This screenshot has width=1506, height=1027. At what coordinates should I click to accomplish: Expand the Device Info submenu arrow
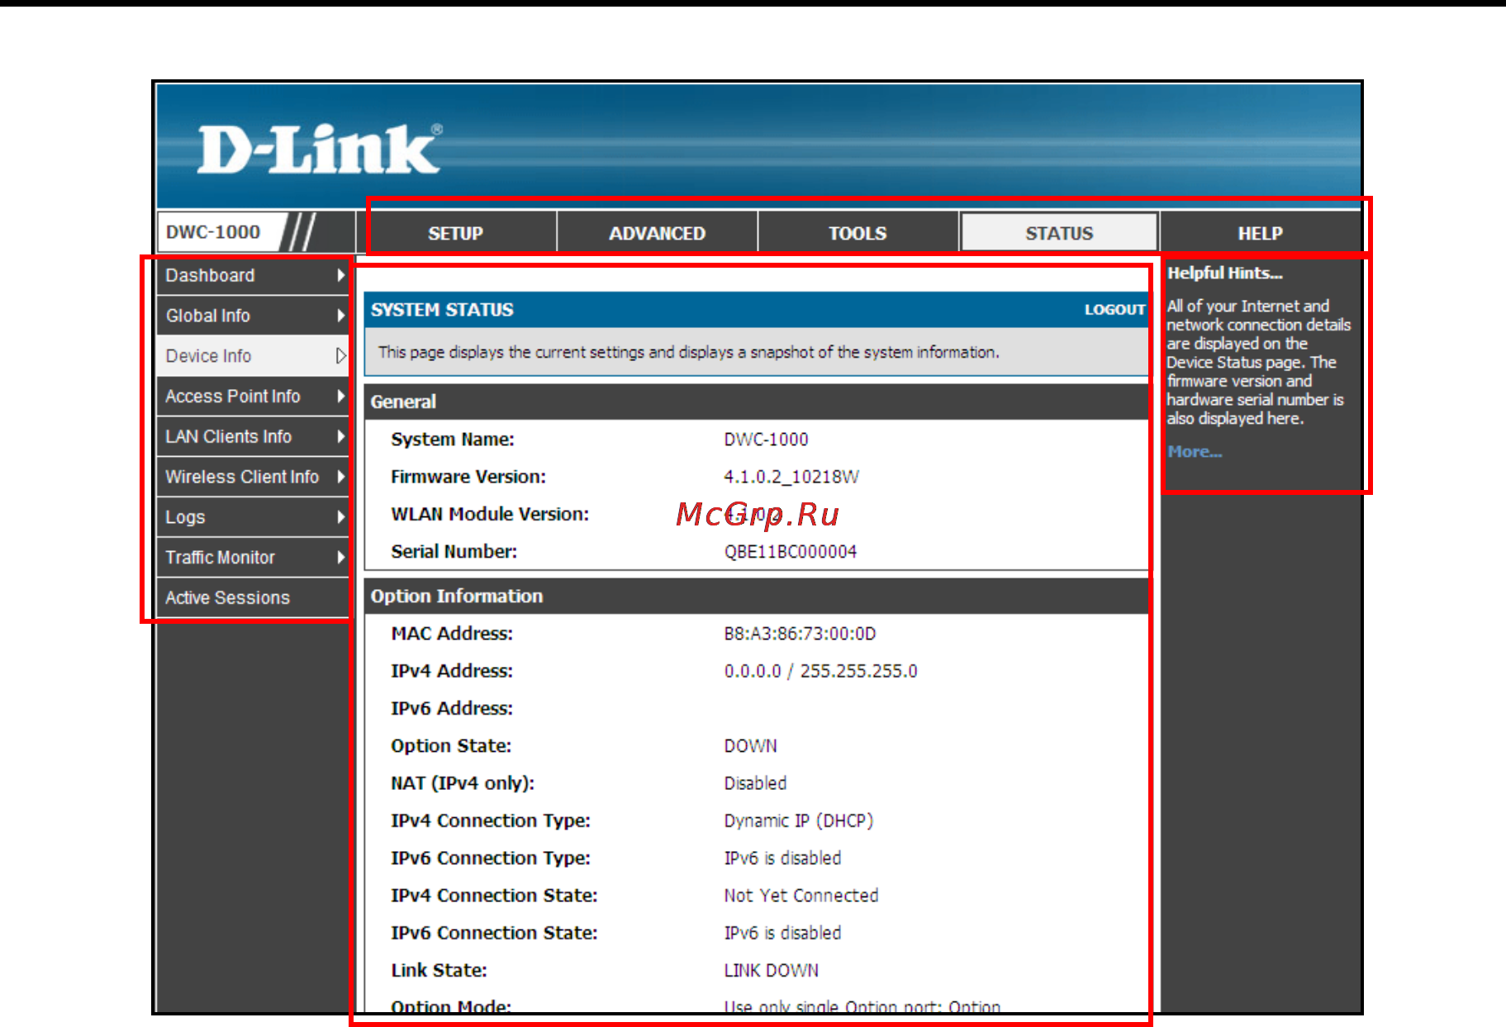tap(340, 356)
